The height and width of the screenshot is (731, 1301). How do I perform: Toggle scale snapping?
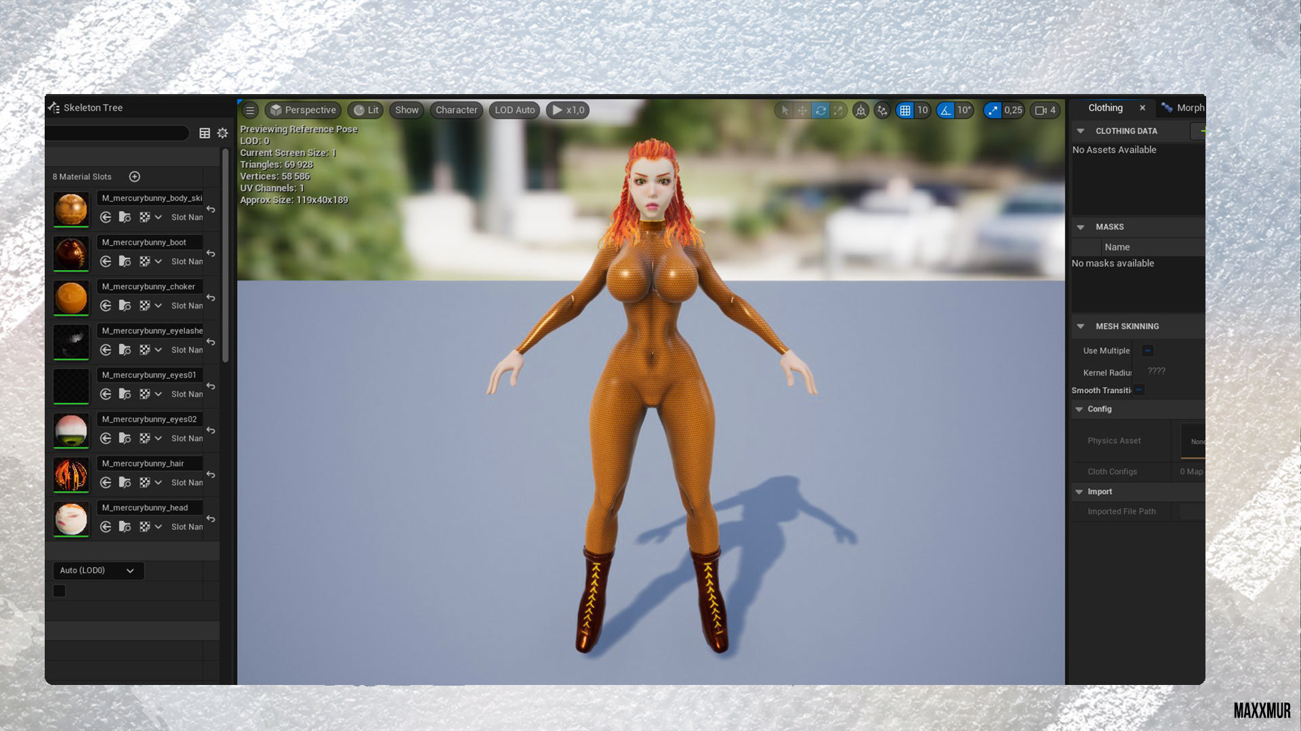[993, 110]
